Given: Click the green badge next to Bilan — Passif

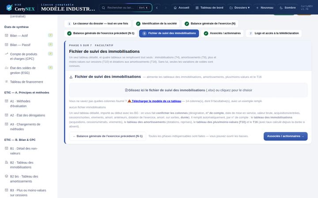Looking at the screenshot, I should [50, 44].
